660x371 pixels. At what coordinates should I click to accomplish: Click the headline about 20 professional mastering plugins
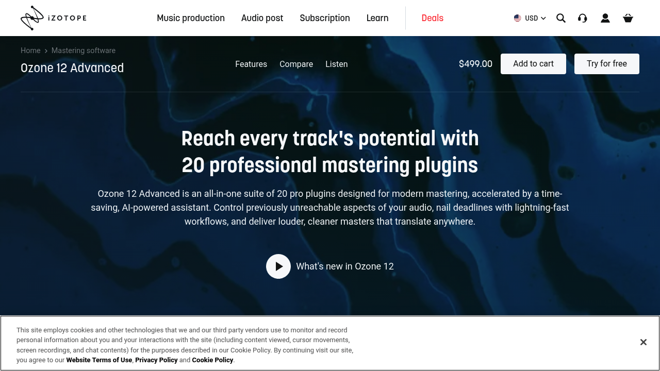[330, 152]
